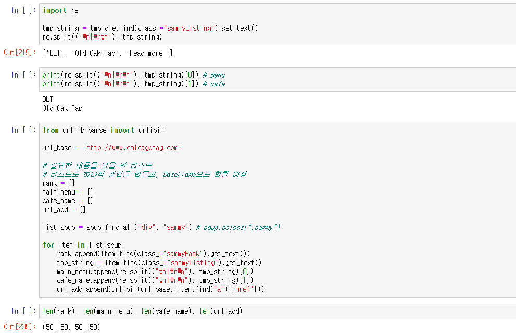
Task: Click the print re.split code cell
Action: tap(278, 79)
